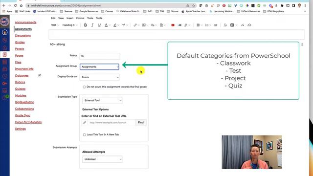Check 'Do not count this assignment' box
313x176 pixels.
point(84,87)
